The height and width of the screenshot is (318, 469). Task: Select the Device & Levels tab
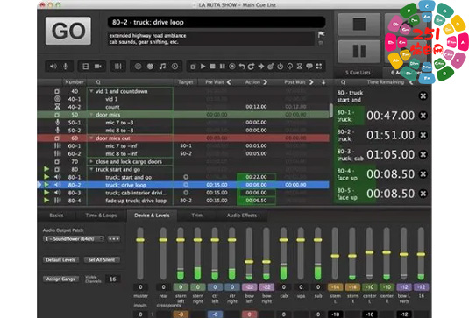[x=152, y=216]
